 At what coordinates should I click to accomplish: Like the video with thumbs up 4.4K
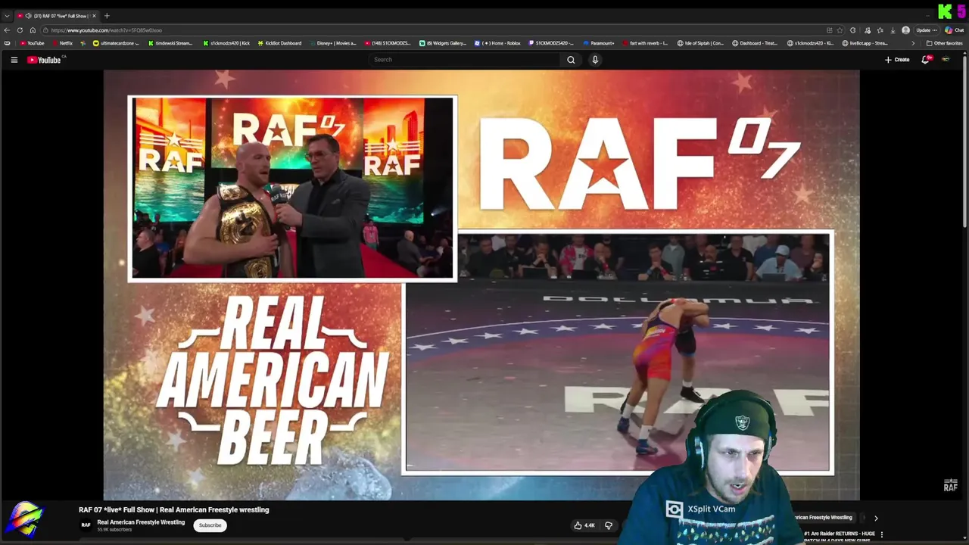pos(584,525)
